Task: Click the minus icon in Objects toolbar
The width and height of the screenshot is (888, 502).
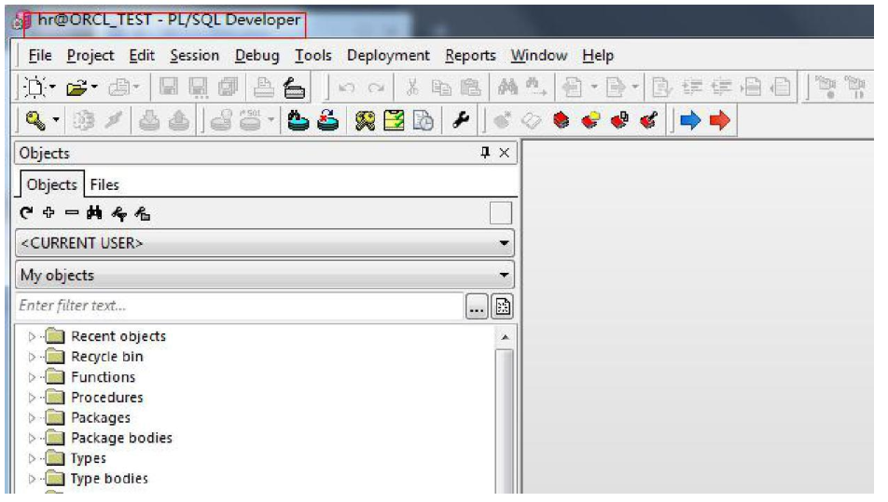Action: pyautogui.click(x=72, y=212)
